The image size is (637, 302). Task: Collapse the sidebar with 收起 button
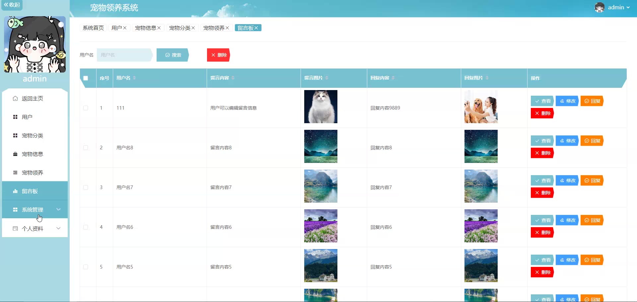[12, 5]
